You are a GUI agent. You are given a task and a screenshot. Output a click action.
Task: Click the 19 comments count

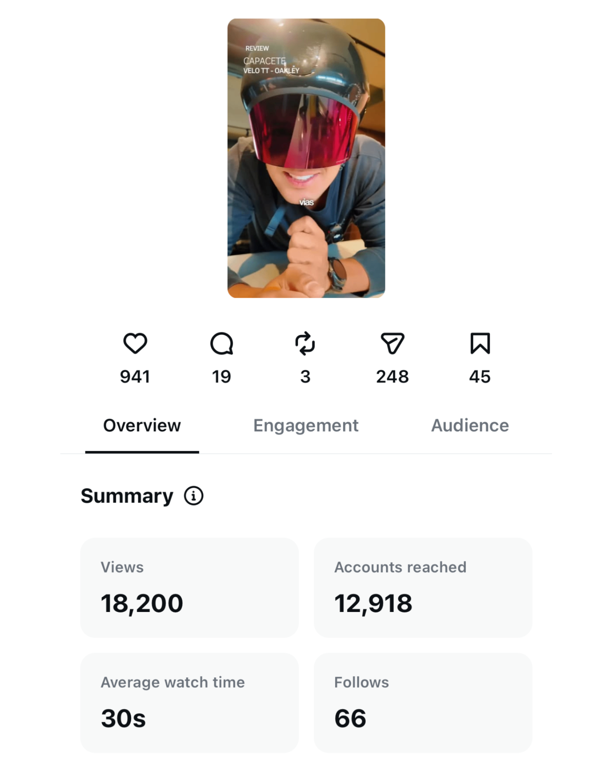point(222,377)
